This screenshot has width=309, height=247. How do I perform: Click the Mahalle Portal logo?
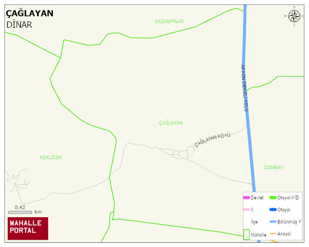point(28,229)
